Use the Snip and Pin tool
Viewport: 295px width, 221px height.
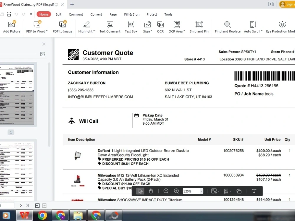[x=199, y=27]
